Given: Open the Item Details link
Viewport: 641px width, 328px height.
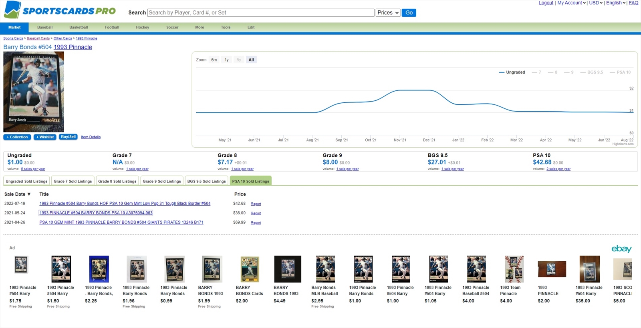Looking at the screenshot, I should [91, 137].
